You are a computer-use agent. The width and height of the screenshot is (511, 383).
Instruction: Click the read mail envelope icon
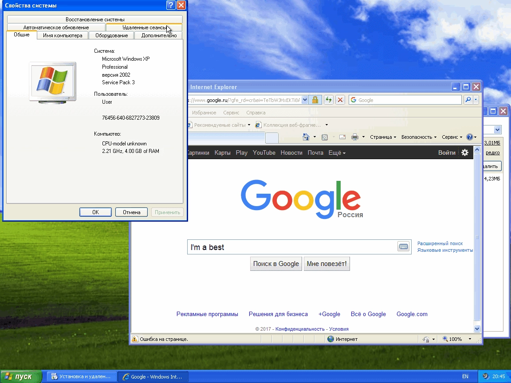click(342, 137)
